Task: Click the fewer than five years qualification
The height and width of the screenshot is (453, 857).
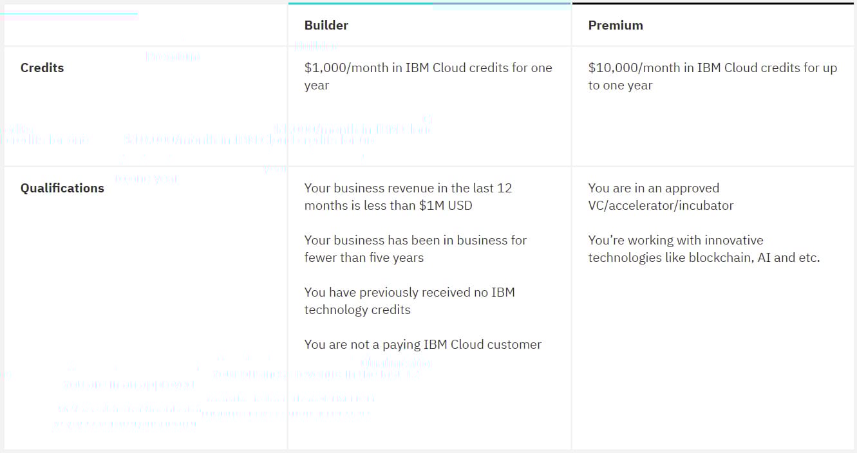Action: 415,248
